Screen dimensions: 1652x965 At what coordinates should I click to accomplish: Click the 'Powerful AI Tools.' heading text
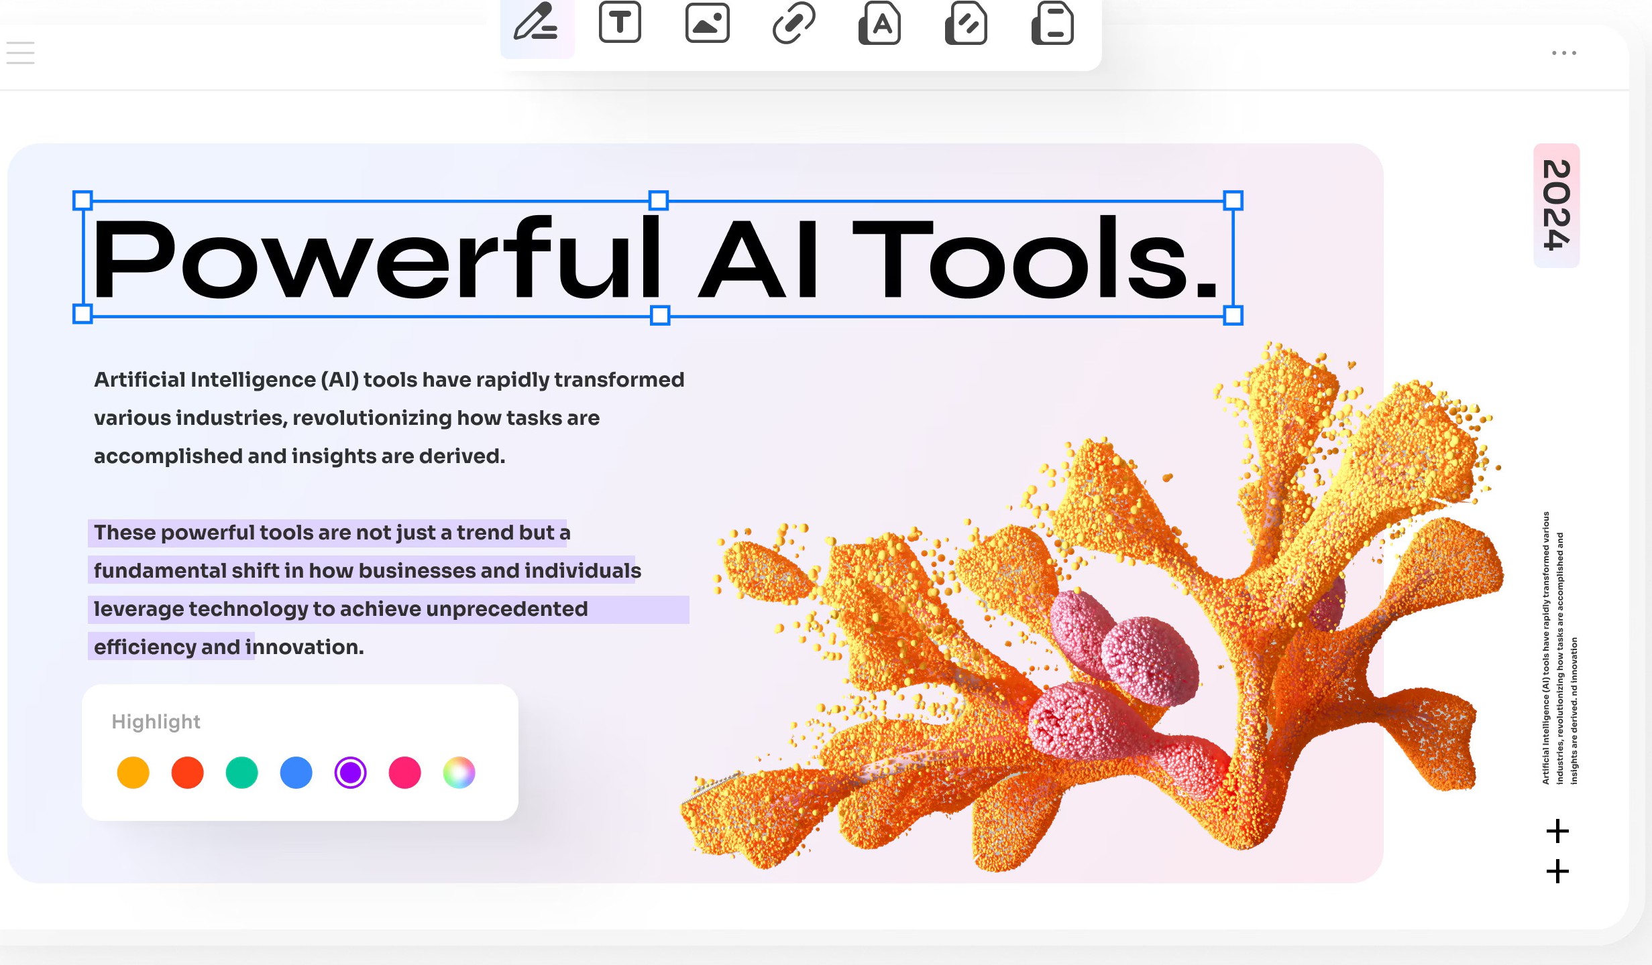pyautogui.click(x=655, y=259)
